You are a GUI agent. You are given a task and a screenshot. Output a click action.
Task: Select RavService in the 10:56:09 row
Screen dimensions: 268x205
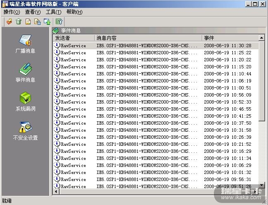[x=73, y=95]
